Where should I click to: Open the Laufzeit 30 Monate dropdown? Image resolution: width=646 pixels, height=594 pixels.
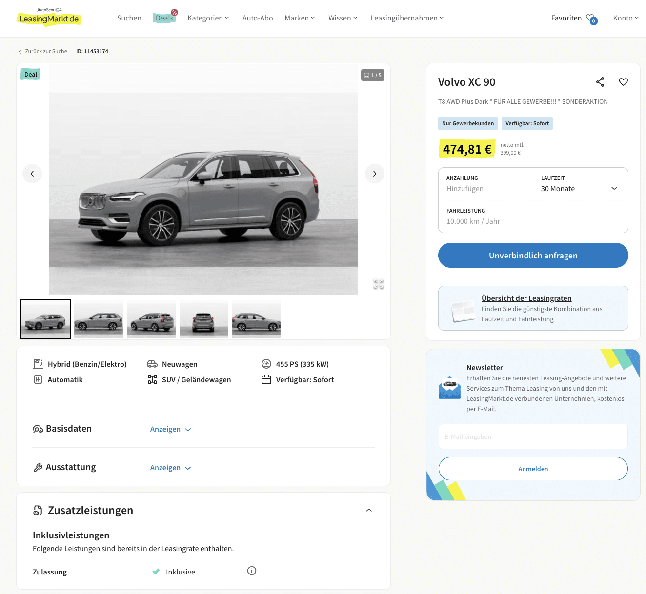581,184
